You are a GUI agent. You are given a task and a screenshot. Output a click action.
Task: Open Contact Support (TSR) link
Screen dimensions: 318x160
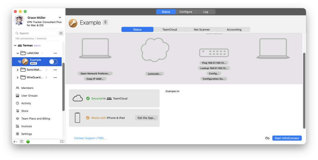click(90, 138)
